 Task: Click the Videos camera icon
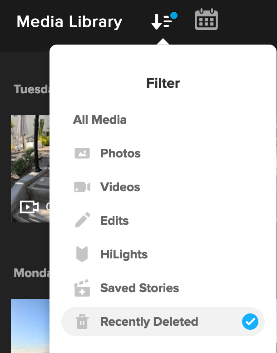pyautogui.click(x=82, y=187)
